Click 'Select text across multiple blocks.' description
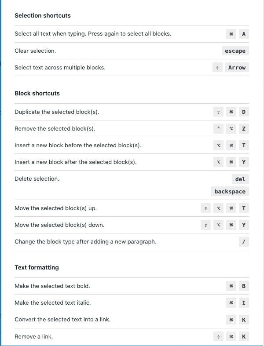264x346 pixels. tap(60, 68)
